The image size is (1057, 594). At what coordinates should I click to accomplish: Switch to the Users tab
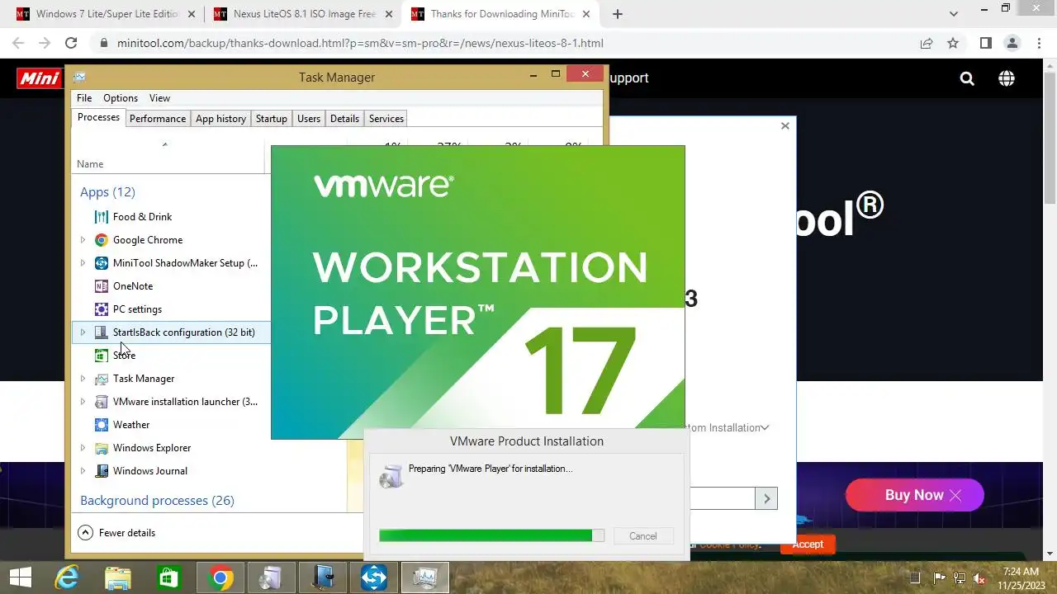pos(309,119)
